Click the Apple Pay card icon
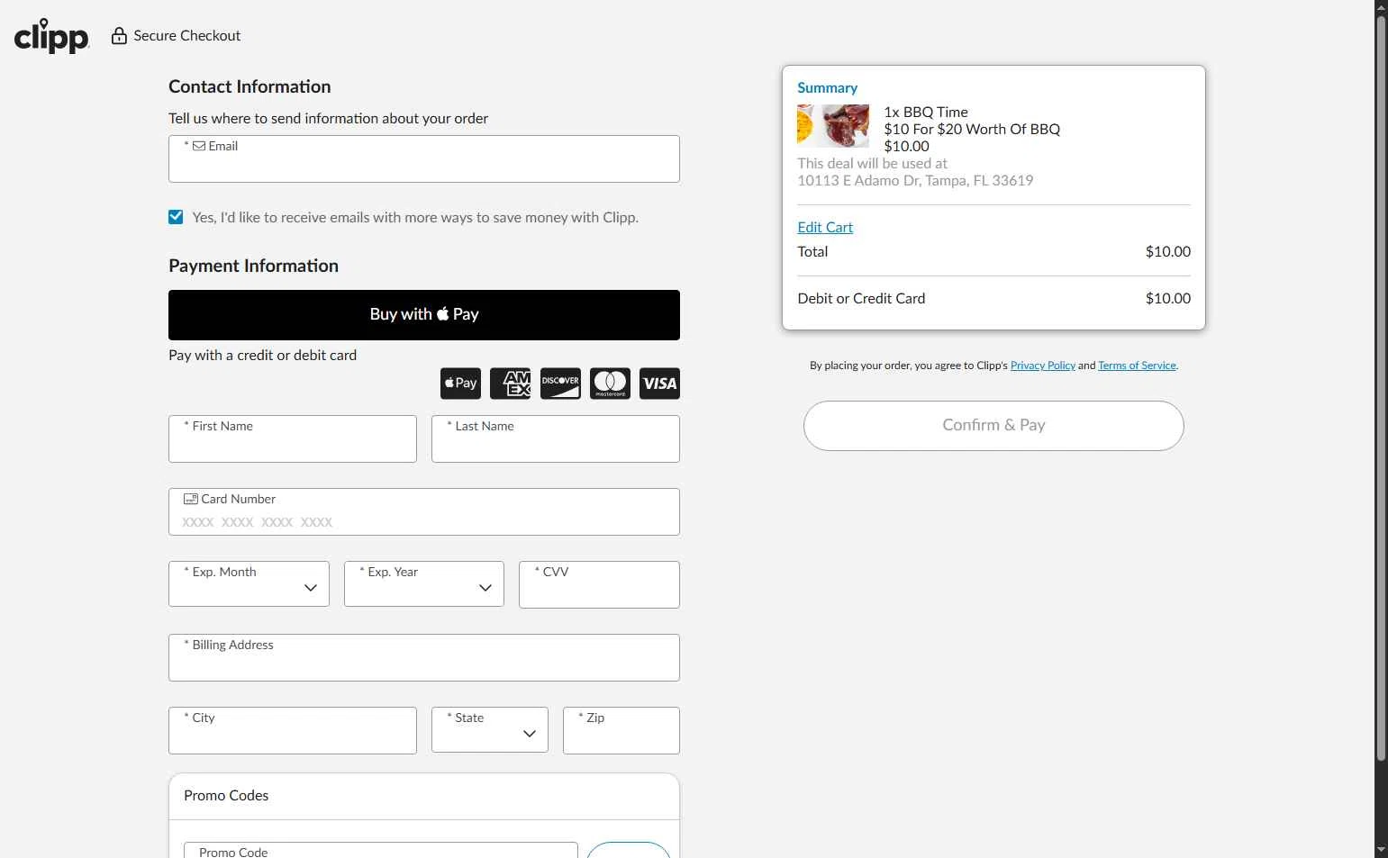 pos(460,384)
